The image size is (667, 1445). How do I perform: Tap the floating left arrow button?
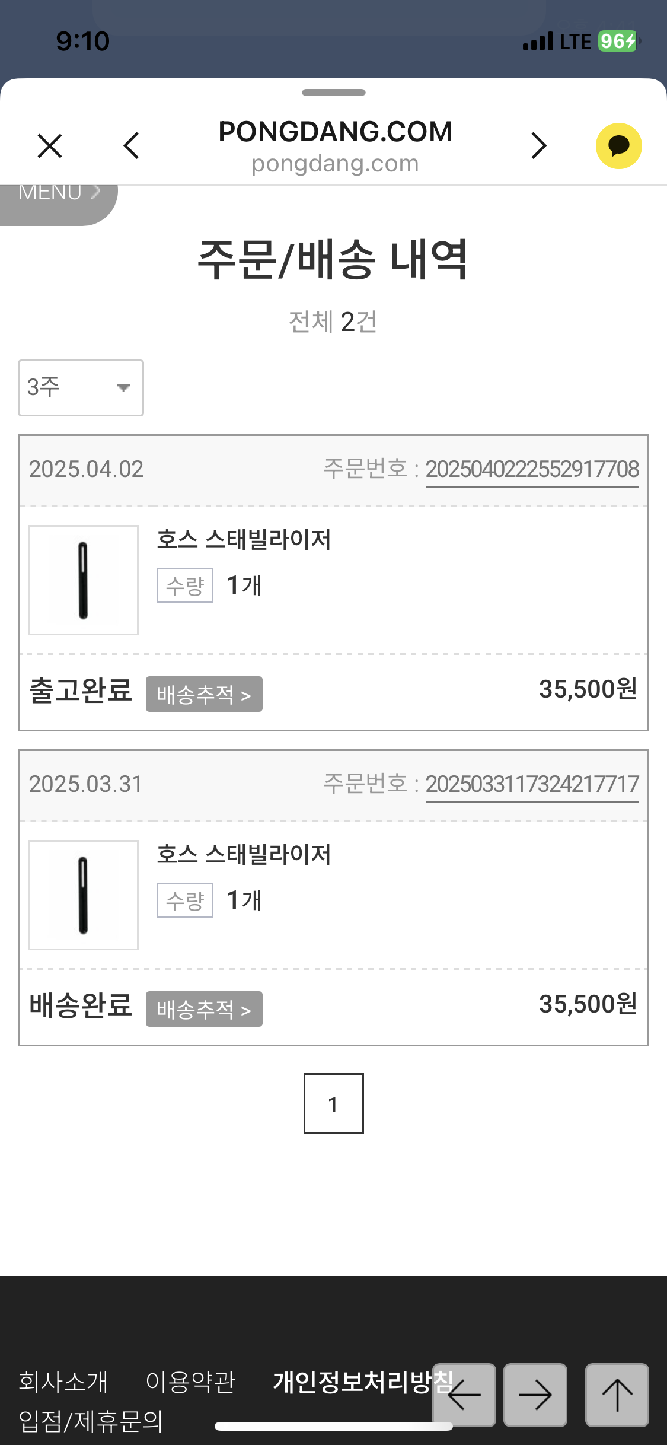(x=464, y=1395)
